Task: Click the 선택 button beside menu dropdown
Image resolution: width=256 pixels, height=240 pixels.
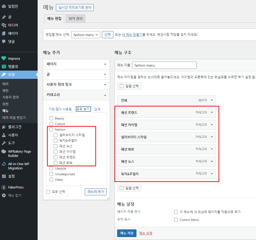Action: pyautogui.click(x=107, y=35)
